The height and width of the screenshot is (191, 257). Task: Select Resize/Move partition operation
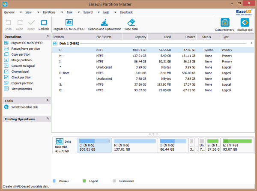click(x=27, y=49)
